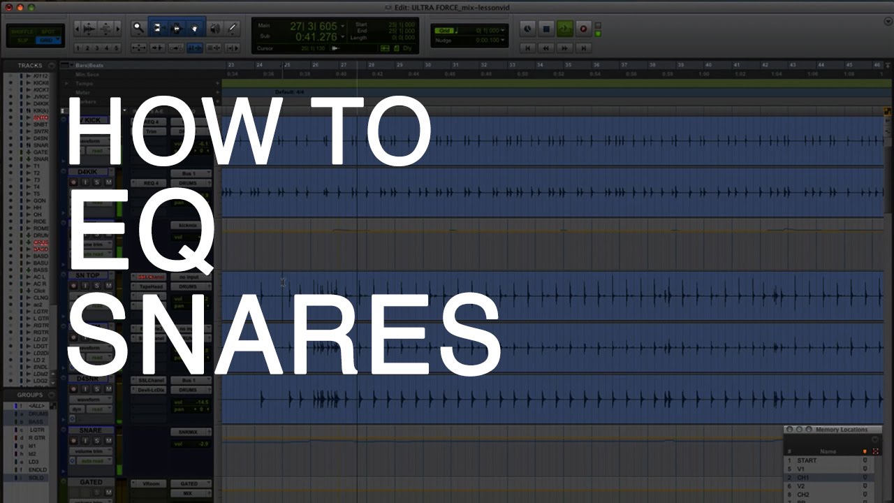Open the Tracks list menu
The width and height of the screenshot is (894, 503).
pos(51,66)
